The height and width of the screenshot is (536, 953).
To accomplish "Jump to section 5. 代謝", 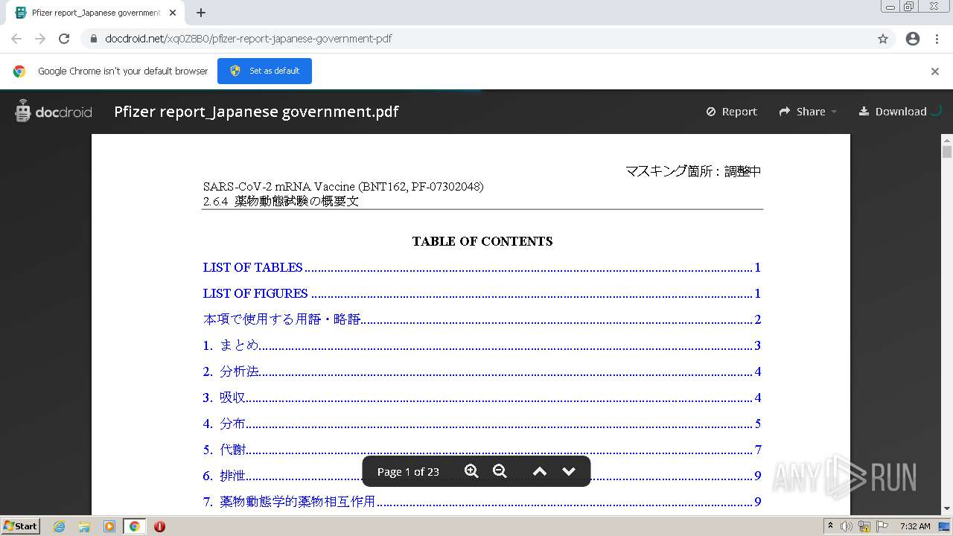I will (482, 450).
